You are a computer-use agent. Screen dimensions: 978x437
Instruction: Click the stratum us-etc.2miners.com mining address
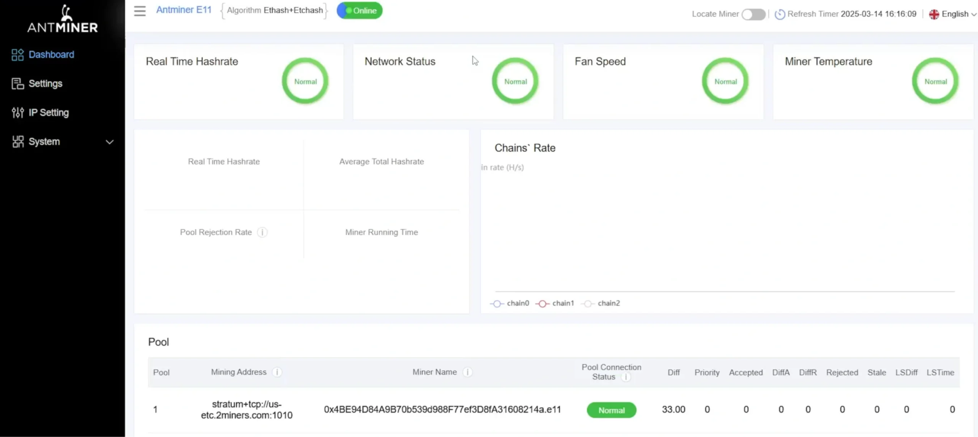tap(247, 410)
